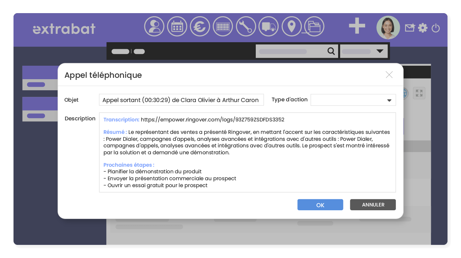Click the magnifying glass search icon

tap(331, 51)
